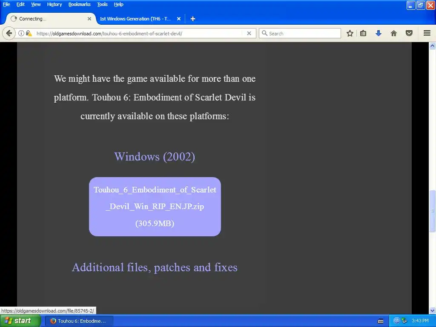Go back with the browser back arrow

(x=9, y=33)
